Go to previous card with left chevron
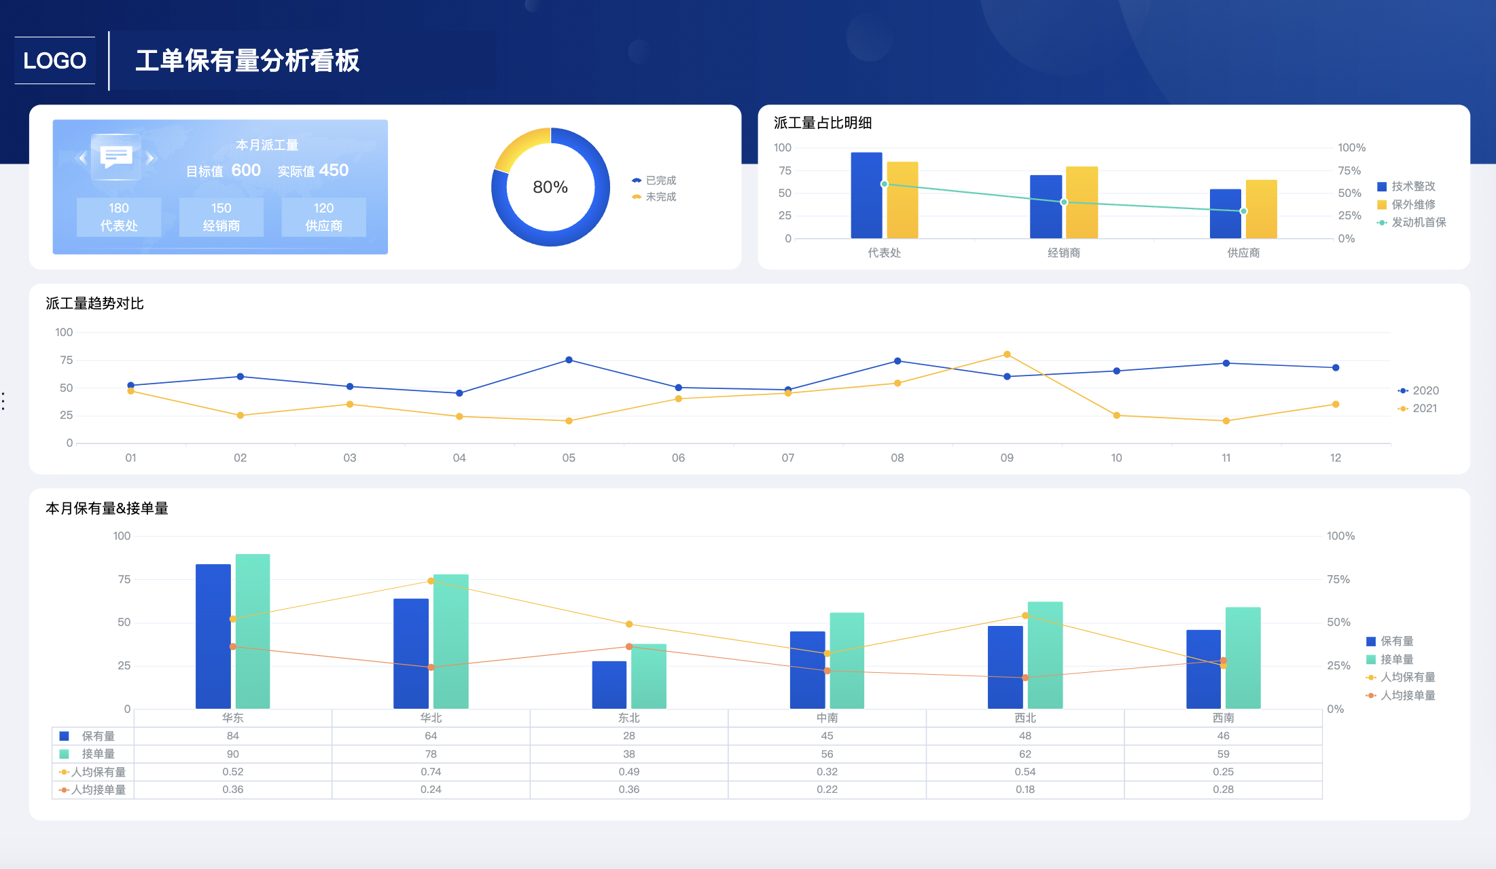The width and height of the screenshot is (1496, 869). point(83,158)
